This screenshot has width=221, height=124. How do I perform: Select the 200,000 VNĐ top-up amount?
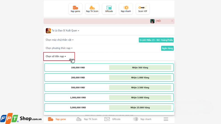pyautogui.click(x=78, y=78)
